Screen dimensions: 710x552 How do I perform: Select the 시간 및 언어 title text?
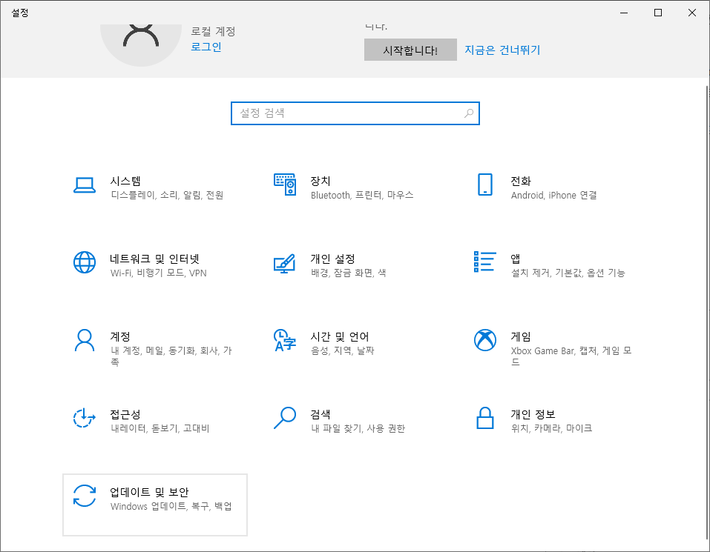pyautogui.click(x=339, y=336)
